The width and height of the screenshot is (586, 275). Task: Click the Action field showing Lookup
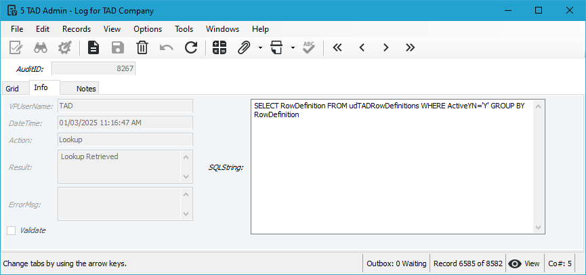(x=125, y=140)
